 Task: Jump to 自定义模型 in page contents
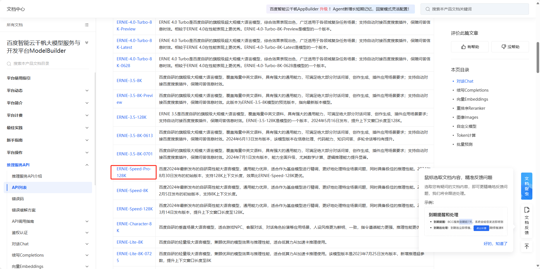(467, 126)
